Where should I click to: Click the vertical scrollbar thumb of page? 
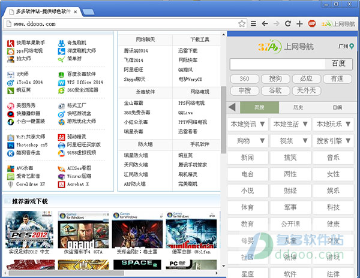click(223, 120)
